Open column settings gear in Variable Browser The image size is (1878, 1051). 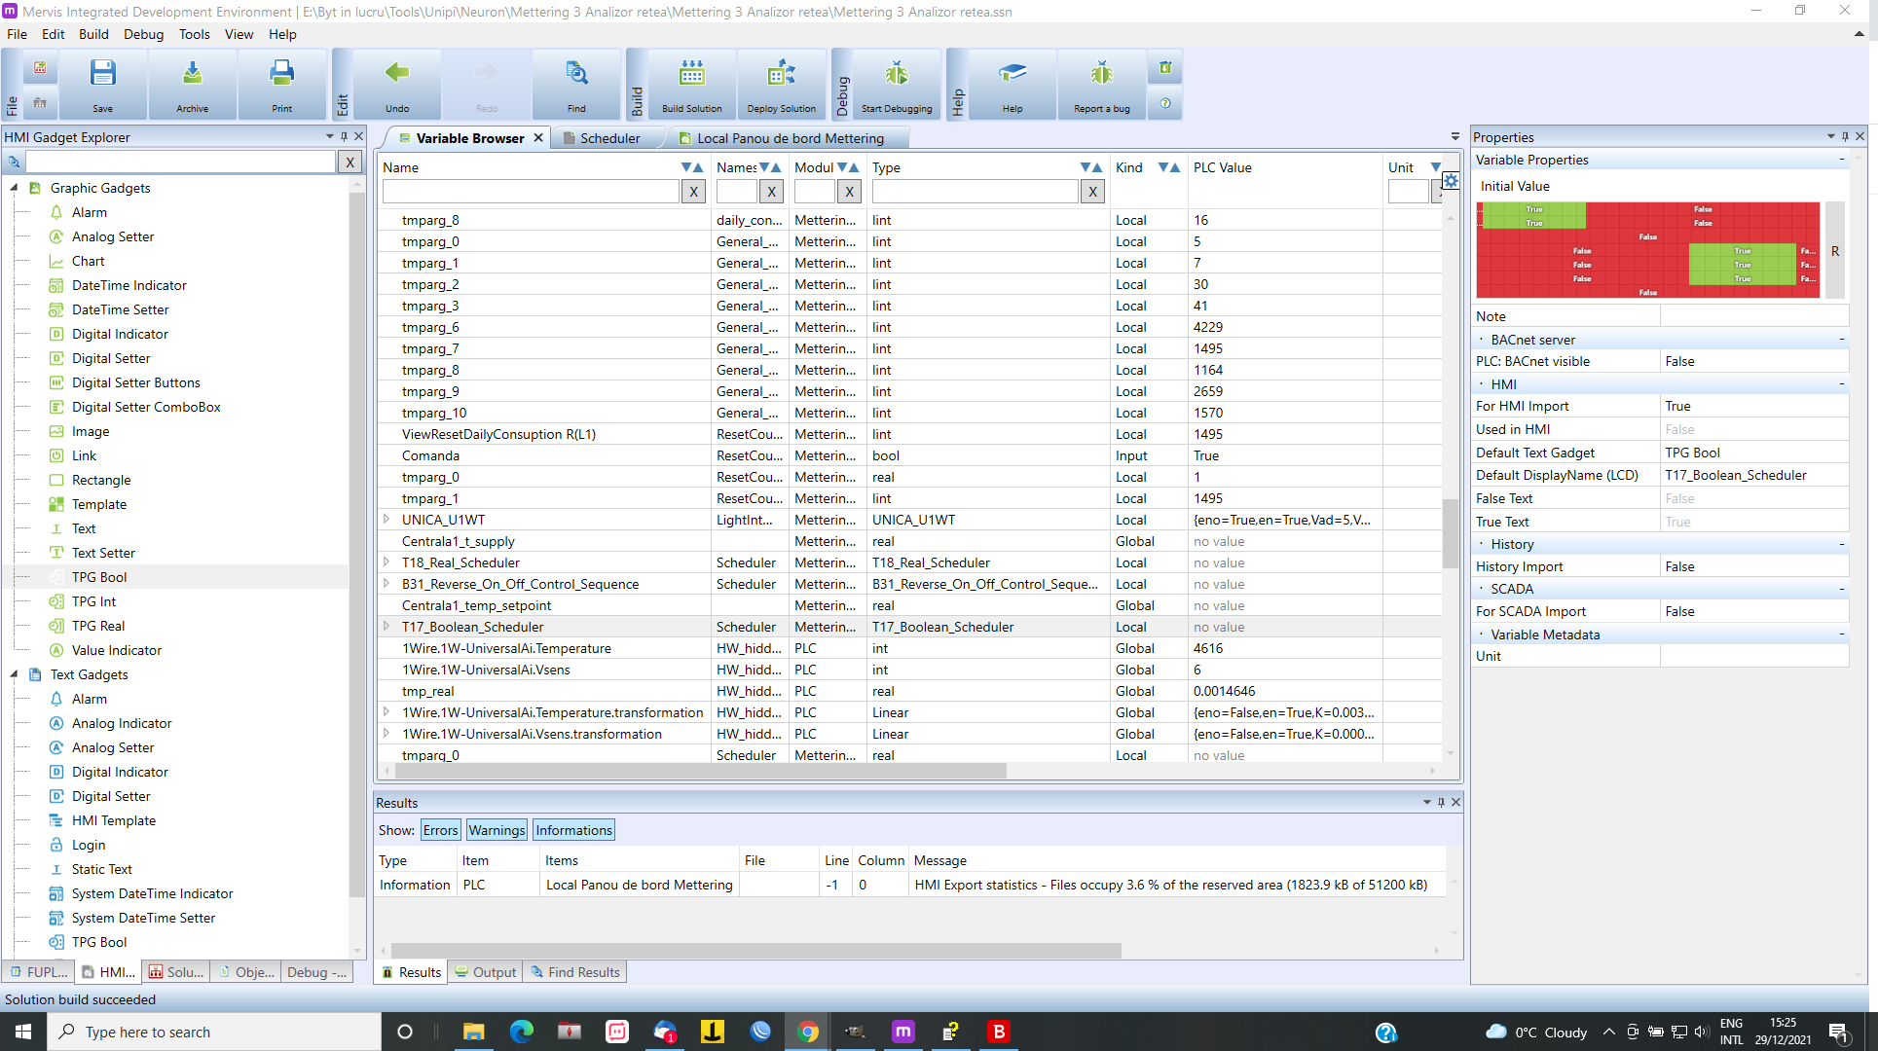click(x=1451, y=181)
